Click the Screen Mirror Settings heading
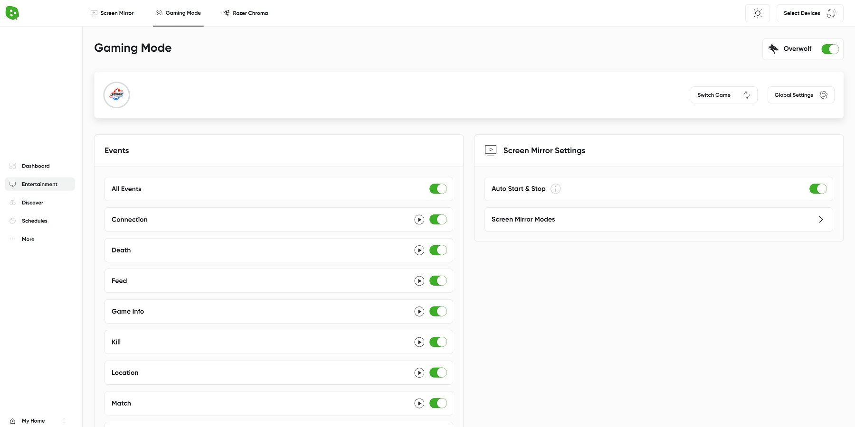 coord(544,150)
